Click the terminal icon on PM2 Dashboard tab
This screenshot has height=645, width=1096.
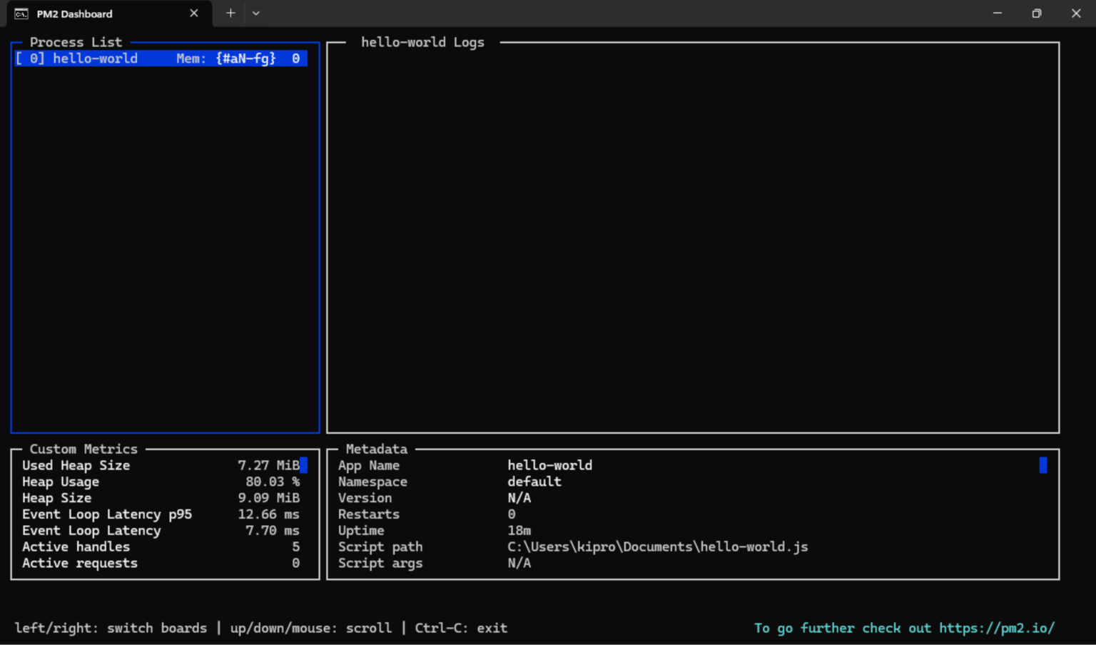pyautogui.click(x=21, y=13)
